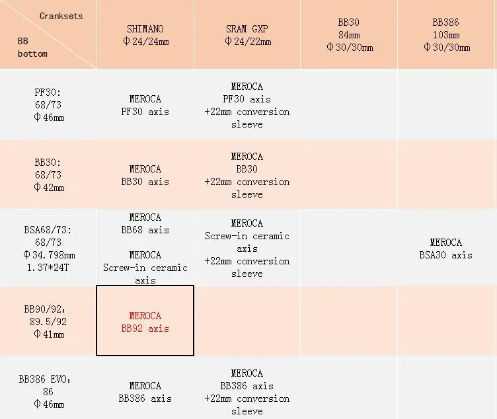Click Screw-in ceramic axis +22mm sleeve cell
Viewport: 497px width, 419px height.
(247, 248)
